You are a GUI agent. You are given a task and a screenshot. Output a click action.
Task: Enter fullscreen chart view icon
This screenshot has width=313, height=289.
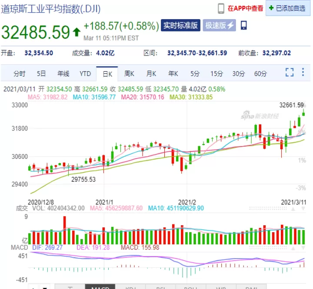point(290,72)
